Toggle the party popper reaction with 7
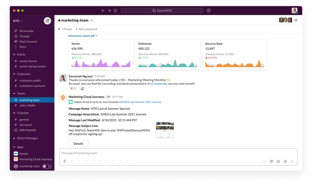 tap(73, 89)
